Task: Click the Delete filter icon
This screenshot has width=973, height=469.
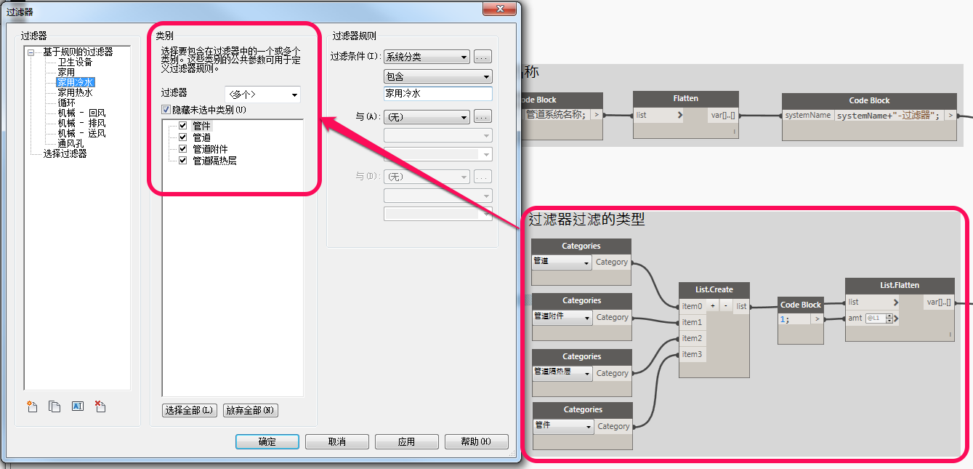Action: click(x=100, y=407)
